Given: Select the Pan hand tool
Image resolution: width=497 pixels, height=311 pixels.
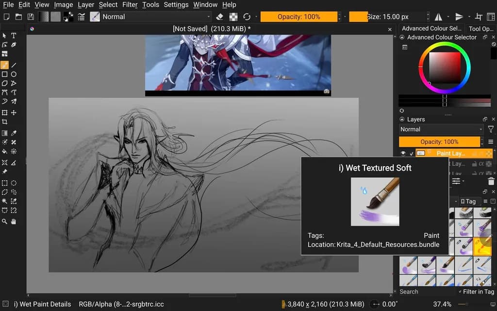Looking at the screenshot, I should 14,222.
